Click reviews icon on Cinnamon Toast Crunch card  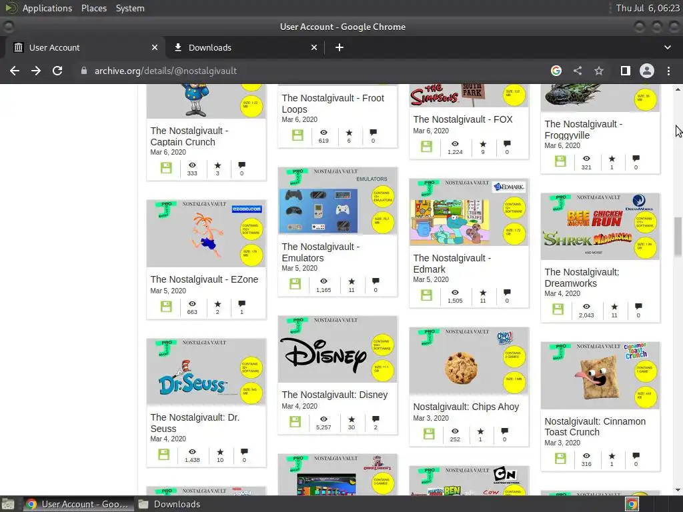pyautogui.click(x=636, y=455)
